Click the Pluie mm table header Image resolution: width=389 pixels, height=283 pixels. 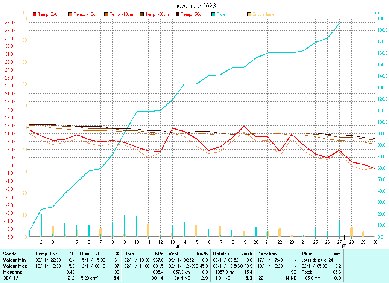(x=321, y=254)
